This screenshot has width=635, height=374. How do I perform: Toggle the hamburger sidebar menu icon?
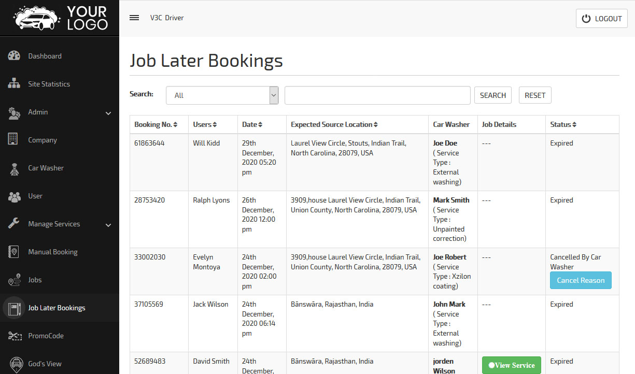pyautogui.click(x=134, y=18)
